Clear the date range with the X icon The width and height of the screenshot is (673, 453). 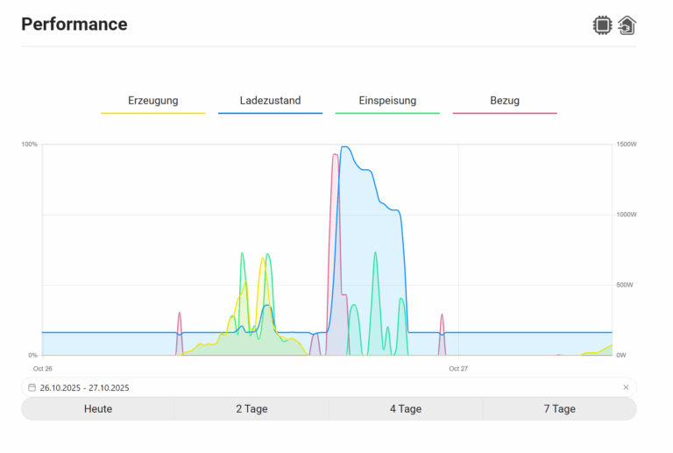click(x=626, y=387)
